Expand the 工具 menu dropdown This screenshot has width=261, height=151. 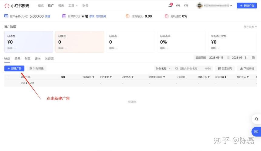tap(73, 5)
